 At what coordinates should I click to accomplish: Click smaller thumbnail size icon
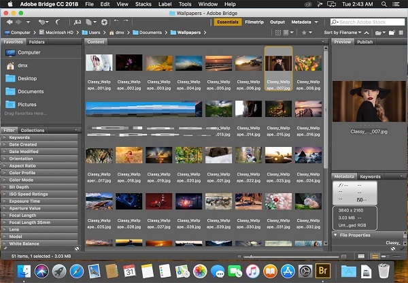[239, 256]
